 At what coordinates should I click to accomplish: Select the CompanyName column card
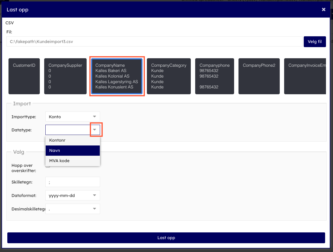coord(117,76)
